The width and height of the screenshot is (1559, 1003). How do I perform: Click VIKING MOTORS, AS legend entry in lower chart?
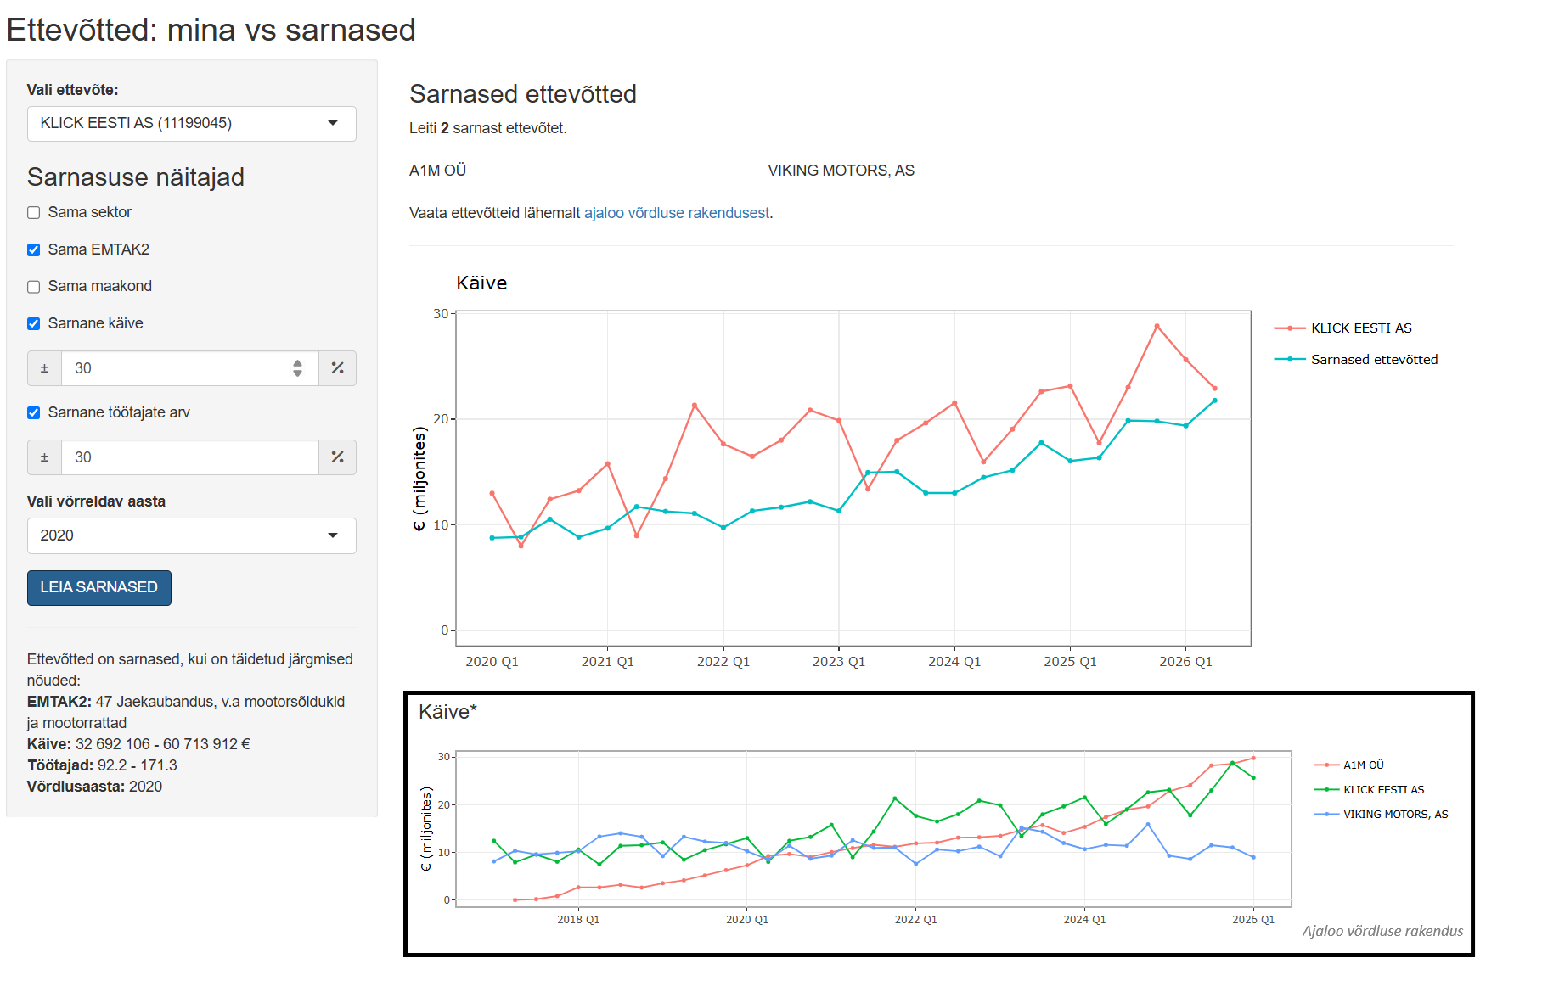1382,815
